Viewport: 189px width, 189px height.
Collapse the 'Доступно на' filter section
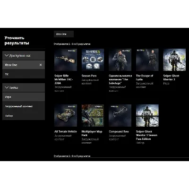coord(24,56)
